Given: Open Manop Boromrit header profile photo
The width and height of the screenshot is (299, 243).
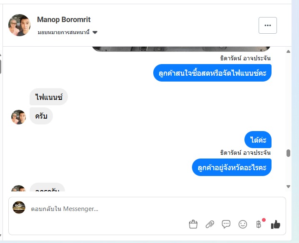Looking at the screenshot, I should tap(20, 25).
